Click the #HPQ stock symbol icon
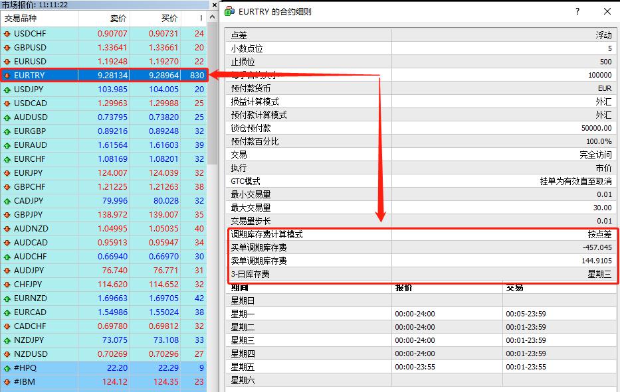This screenshot has width=620, height=392. (7, 367)
